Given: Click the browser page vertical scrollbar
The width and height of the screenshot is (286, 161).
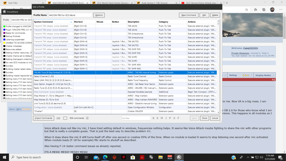Looking at the screenshot, I should pyautogui.click(x=284, y=83).
